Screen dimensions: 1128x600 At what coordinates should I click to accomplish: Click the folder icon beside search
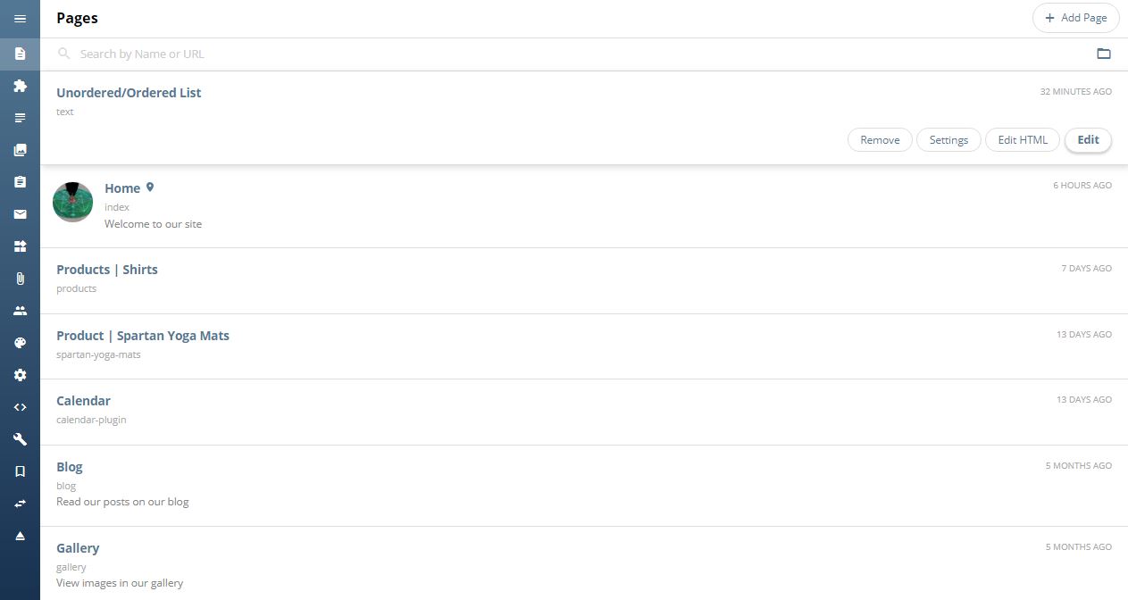[x=1104, y=54]
